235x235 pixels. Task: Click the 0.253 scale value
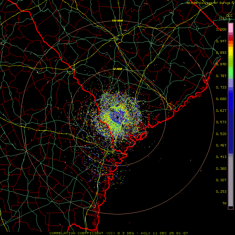click(221, 192)
